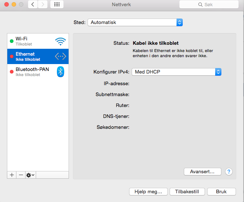Click the Nettverk window title
This screenshot has width=244, height=202.
point(121,4)
